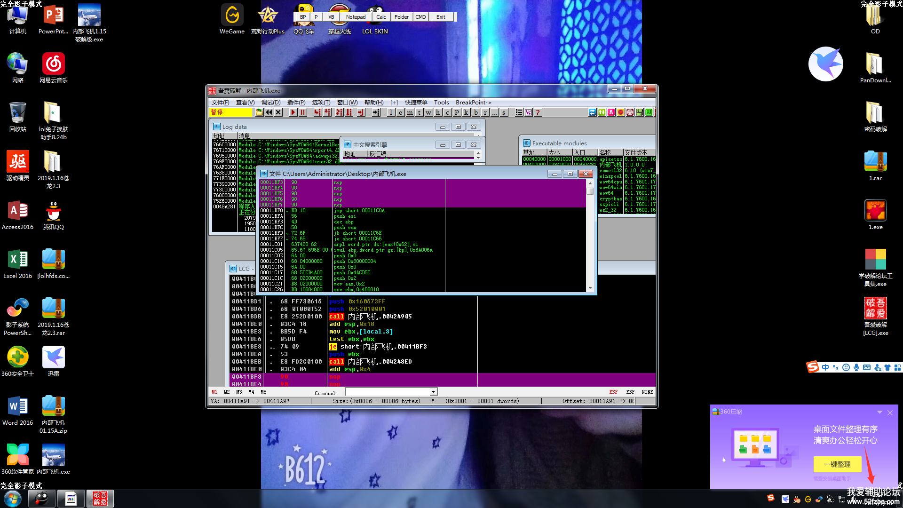Open Windows list with w button
Viewport: 903px width, 508px height.
pos(428,112)
